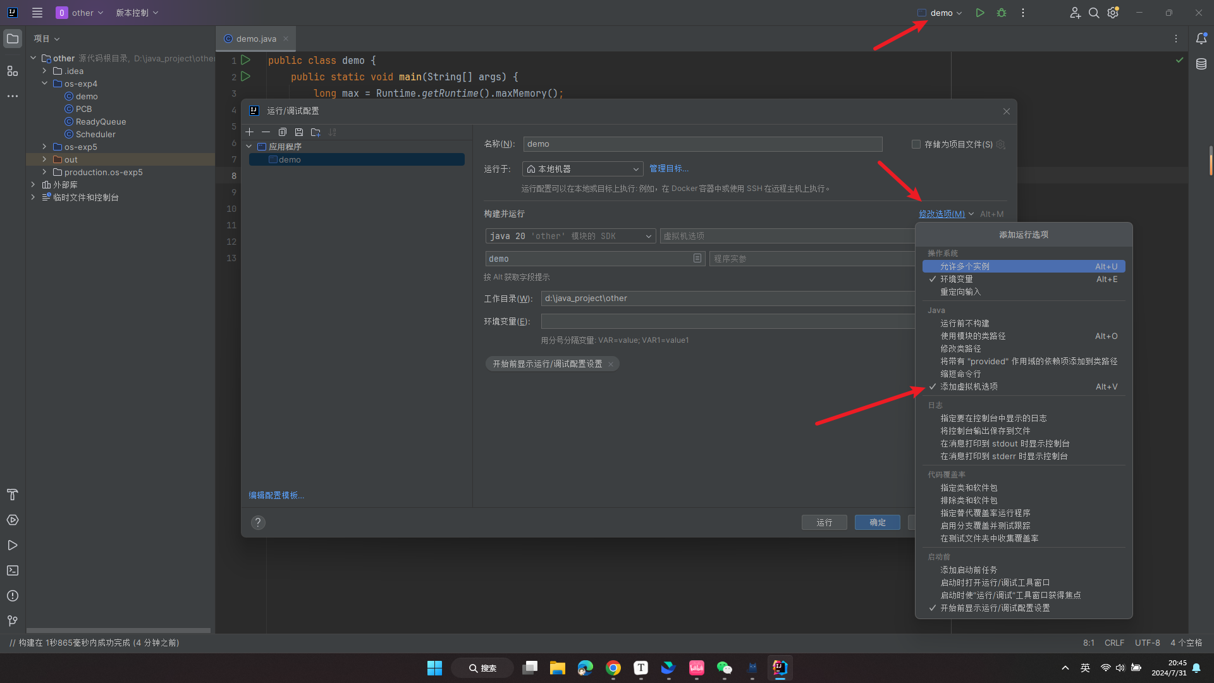Open the Structure tool window icon
Image resolution: width=1214 pixels, height=683 pixels.
tap(13, 71)
